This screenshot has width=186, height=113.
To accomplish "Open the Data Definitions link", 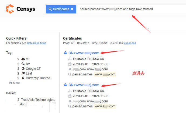I will 37,43.
